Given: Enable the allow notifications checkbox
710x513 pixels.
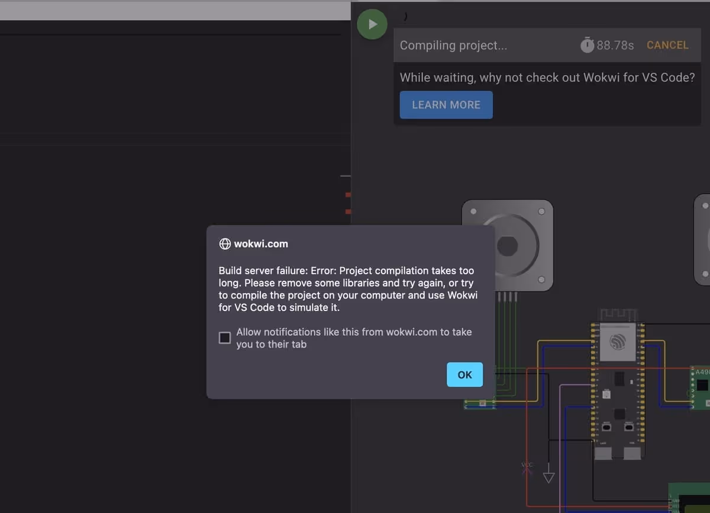Looking at the screenshot, I should coord(225,338).
